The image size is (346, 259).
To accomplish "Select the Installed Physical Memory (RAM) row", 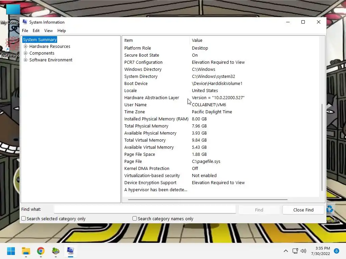I will point(221,119).
